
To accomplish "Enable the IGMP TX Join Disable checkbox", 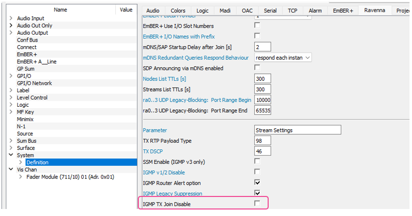I will click(x=257, y=203).
